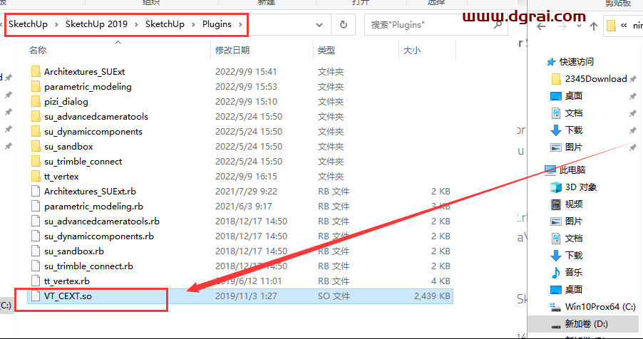
Task: Click date 2022/9/9 16:15
Action: (246, 176)
